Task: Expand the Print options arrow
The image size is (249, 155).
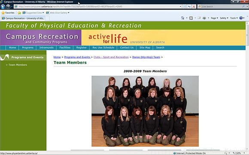Action: click(208, 18)
